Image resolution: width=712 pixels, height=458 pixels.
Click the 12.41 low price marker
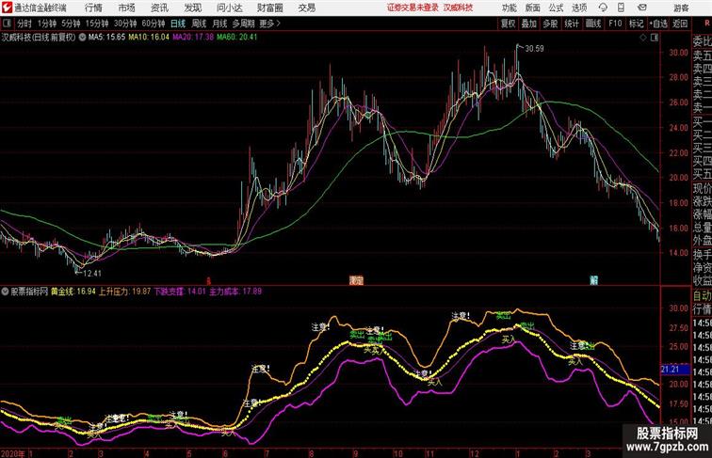92,274
